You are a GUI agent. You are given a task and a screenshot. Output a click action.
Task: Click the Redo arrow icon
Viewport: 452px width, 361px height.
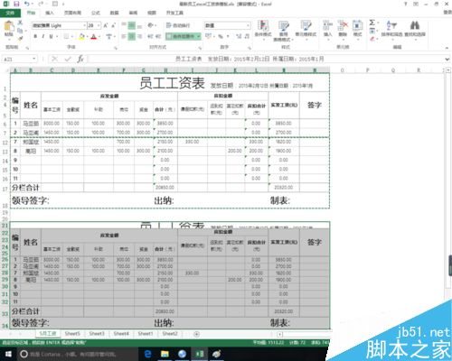[x=41, y=4]
